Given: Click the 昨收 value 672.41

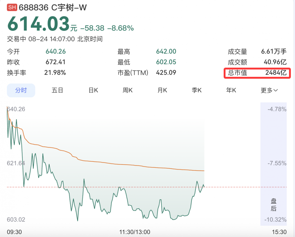Looking at the screenshot, I should 55,62.
